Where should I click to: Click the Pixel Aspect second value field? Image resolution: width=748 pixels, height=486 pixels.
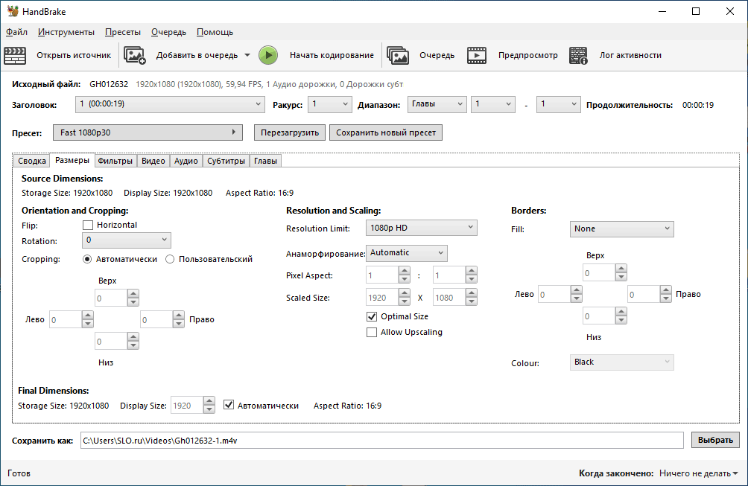coord(449,275)
